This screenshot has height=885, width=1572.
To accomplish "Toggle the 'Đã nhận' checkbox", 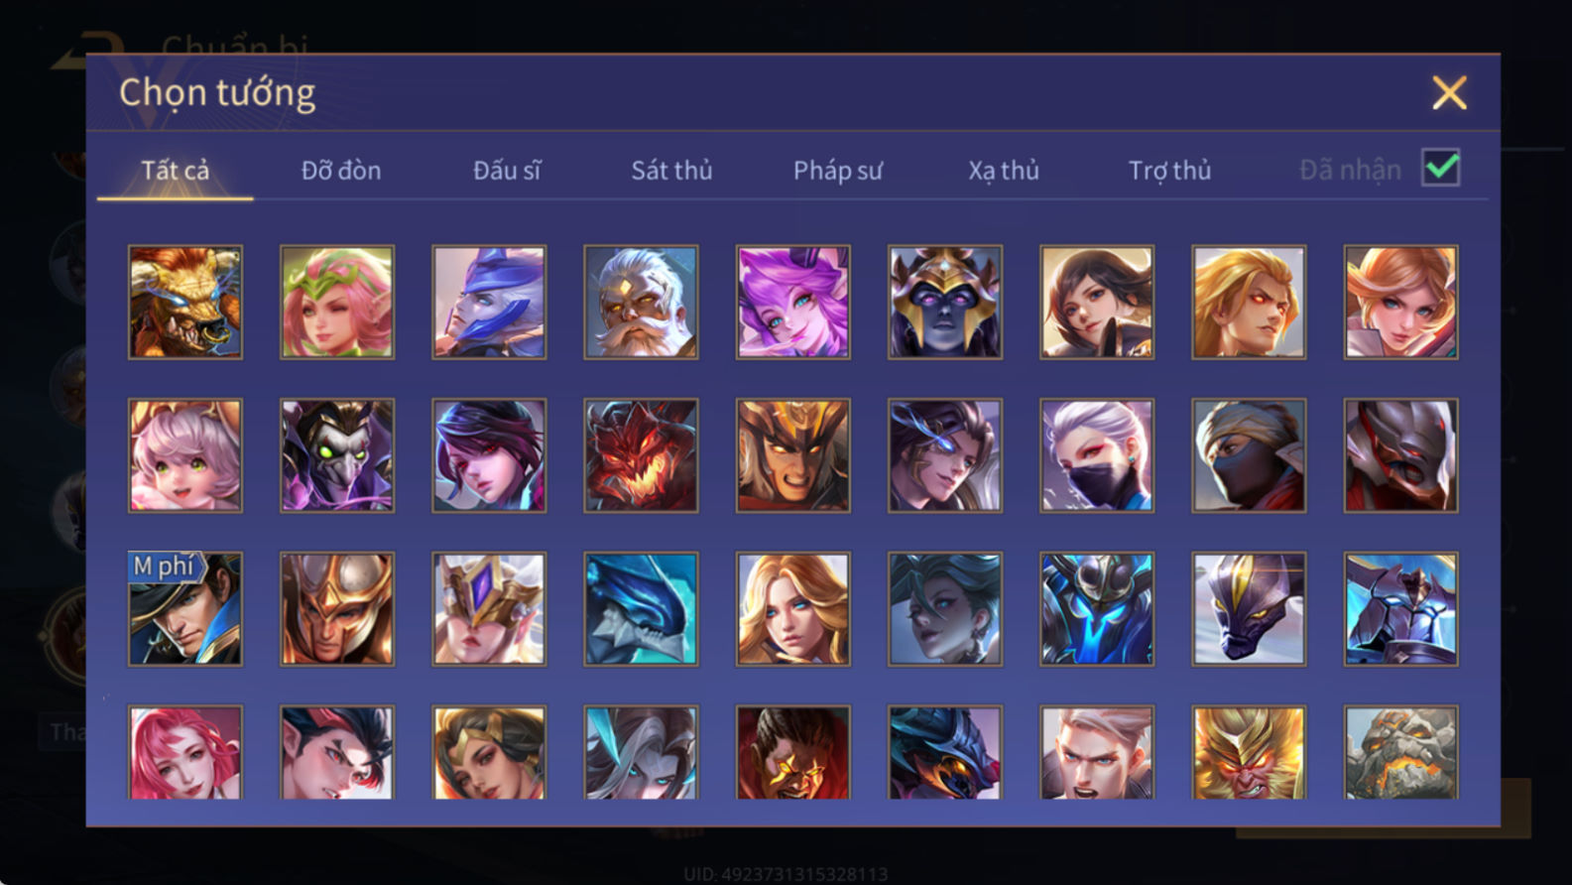I will click(x=1440, y=168).
